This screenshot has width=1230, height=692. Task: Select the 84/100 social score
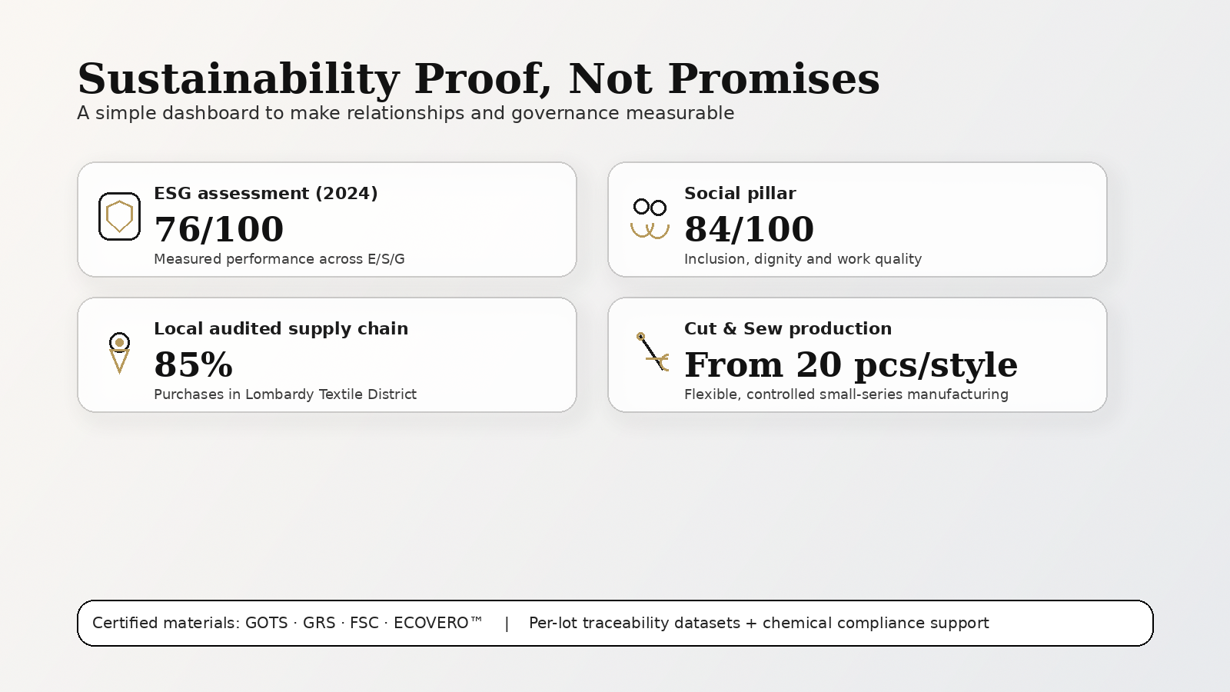point(750,229)
